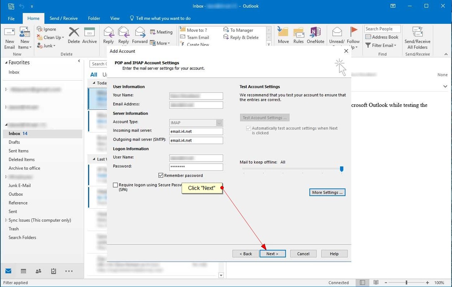Adjust the Mail to keep offline slider
452x287 pixels.
(342, 169)
